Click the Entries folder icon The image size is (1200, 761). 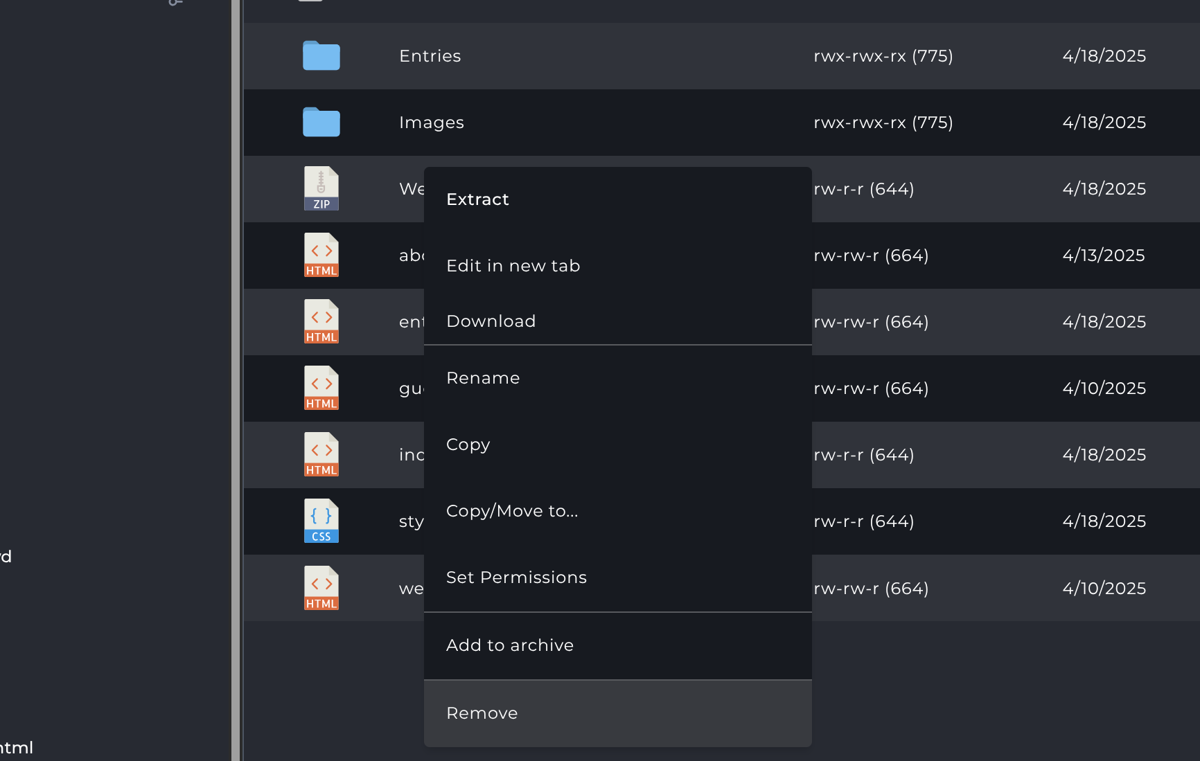tap(321, 56)
